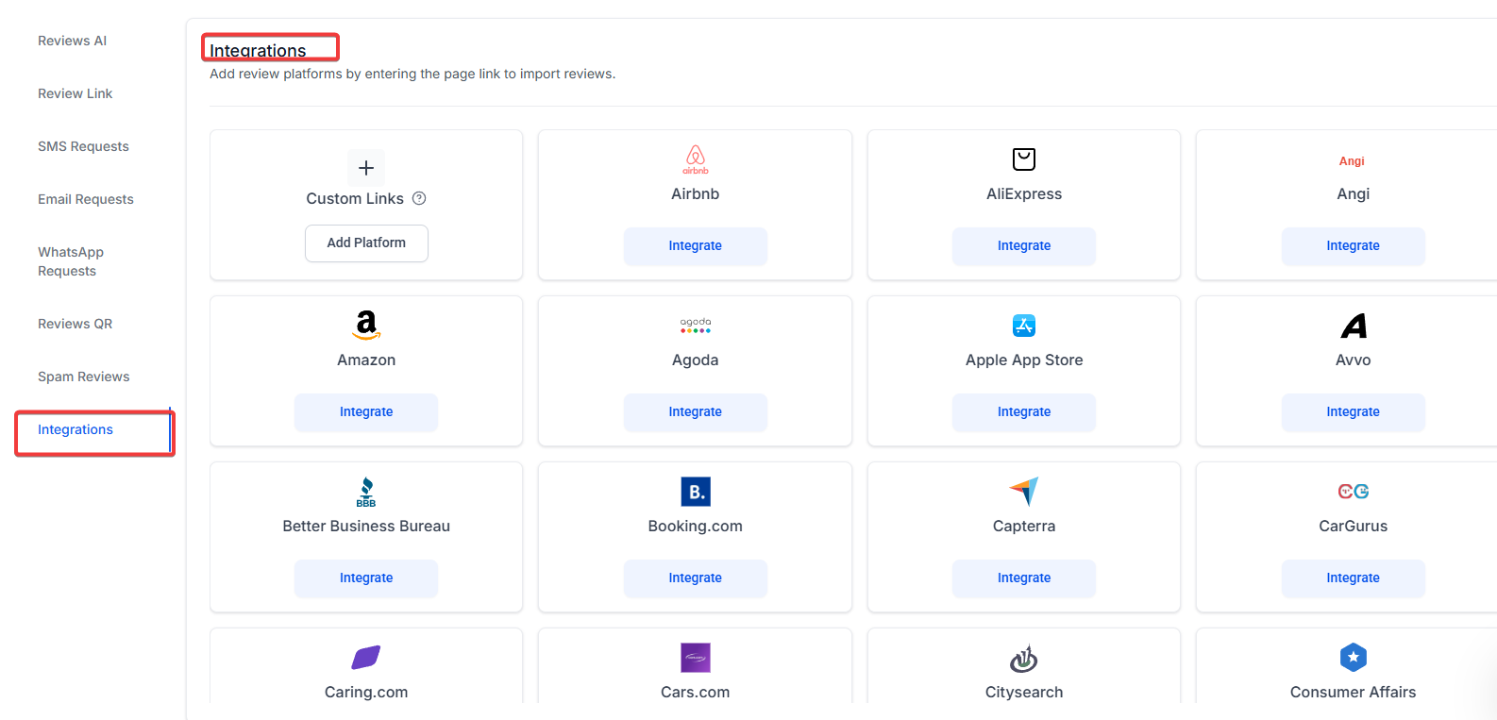This screenshot has width=1497, height=720.
Task: Click the Cars.com purple logo icon
Action: pos(696,658)
